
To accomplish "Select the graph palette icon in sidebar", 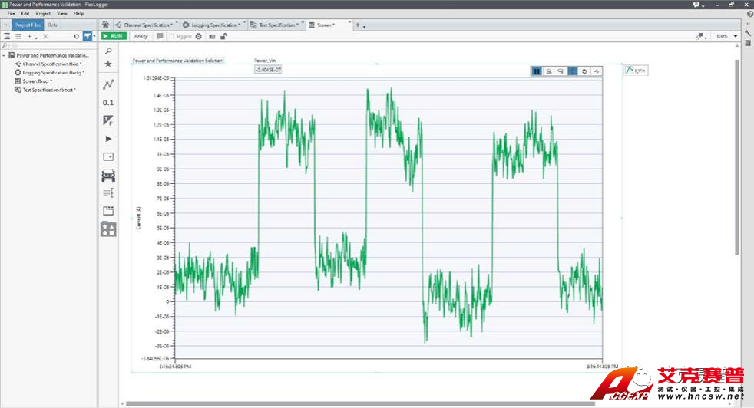I will coord(108,84).
